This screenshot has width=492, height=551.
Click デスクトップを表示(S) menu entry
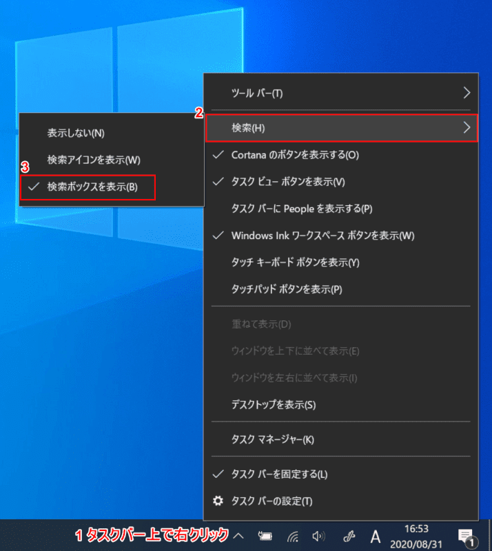click(341, 405)
